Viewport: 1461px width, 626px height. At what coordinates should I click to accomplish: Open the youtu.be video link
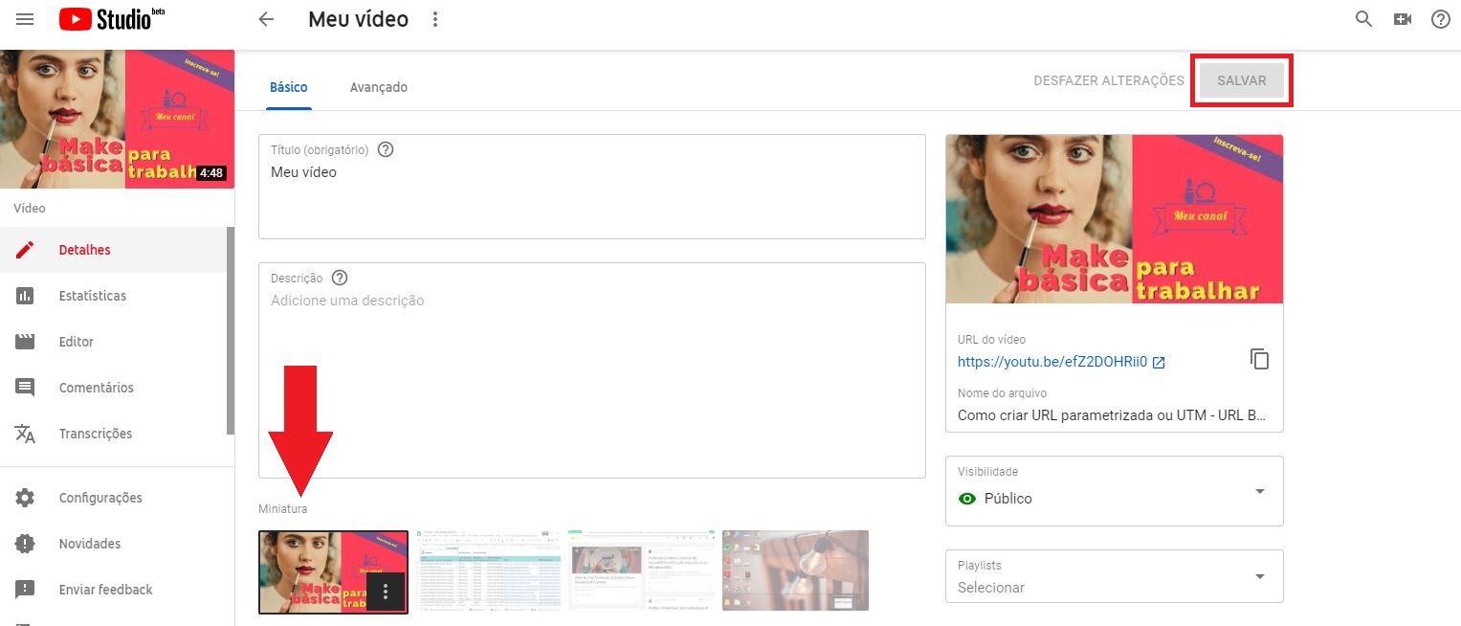[1052, 362]
